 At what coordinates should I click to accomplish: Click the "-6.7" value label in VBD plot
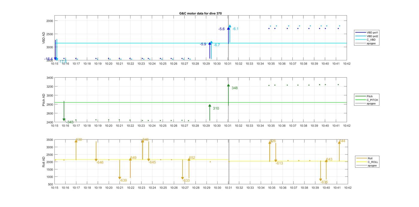(217, 45)
